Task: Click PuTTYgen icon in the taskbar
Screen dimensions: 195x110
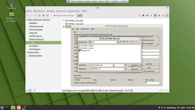Action: coord(24,108)
